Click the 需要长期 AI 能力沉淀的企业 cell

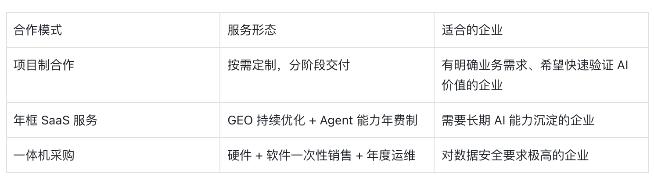coord(541,120)
